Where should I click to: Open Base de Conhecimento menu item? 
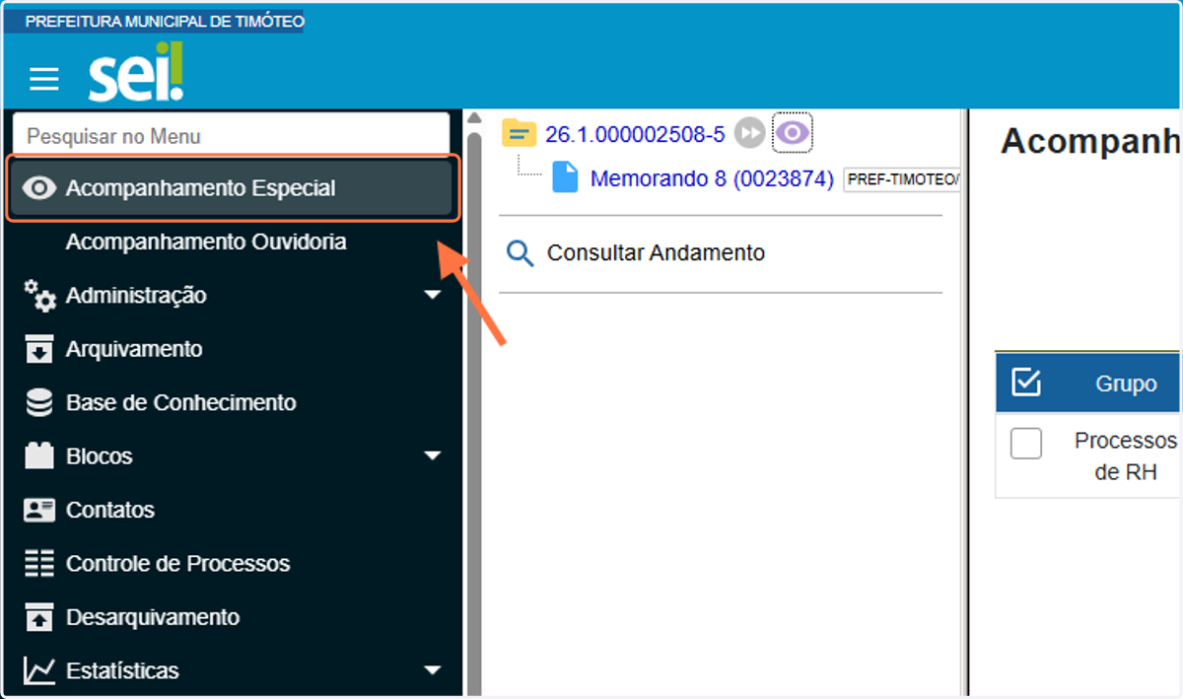coord(181,402)
